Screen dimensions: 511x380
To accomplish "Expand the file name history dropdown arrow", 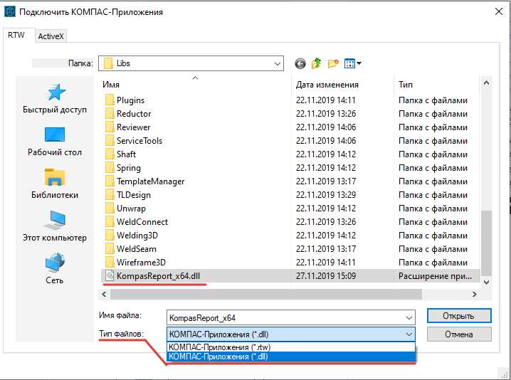I will click(x=409, y=318).
